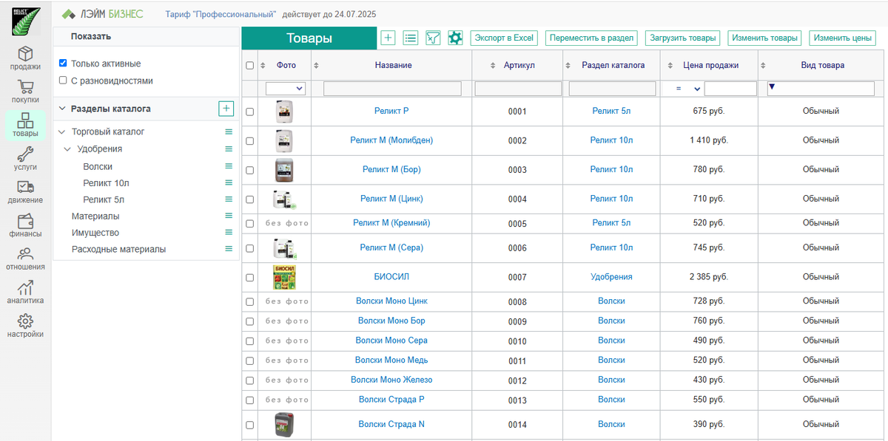Open the аналитика chart section

(x=25, y=293)
